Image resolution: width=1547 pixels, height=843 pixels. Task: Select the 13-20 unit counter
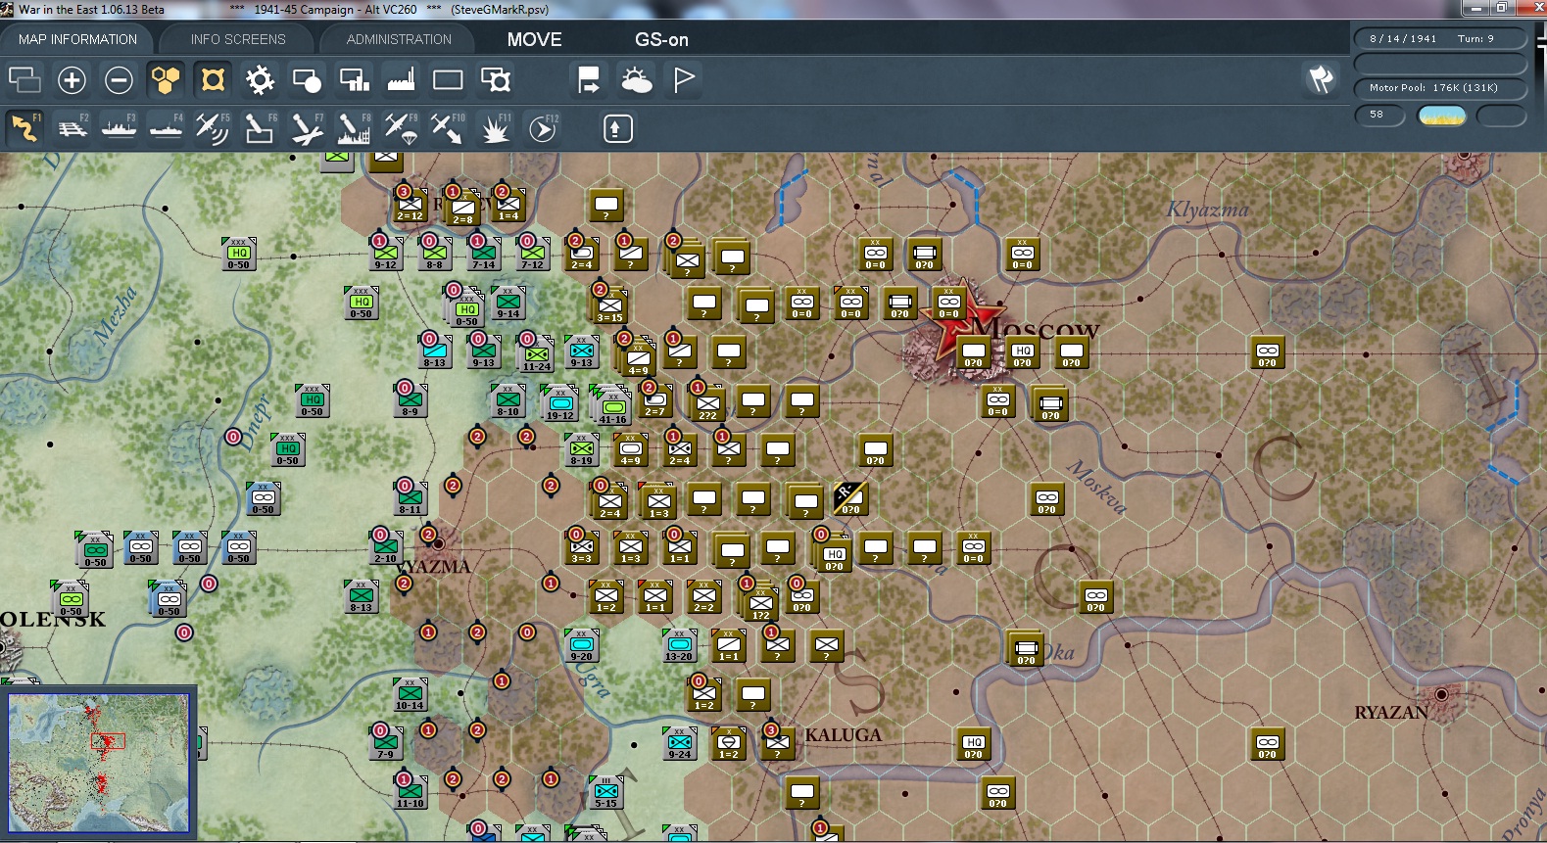coord(679,645)
